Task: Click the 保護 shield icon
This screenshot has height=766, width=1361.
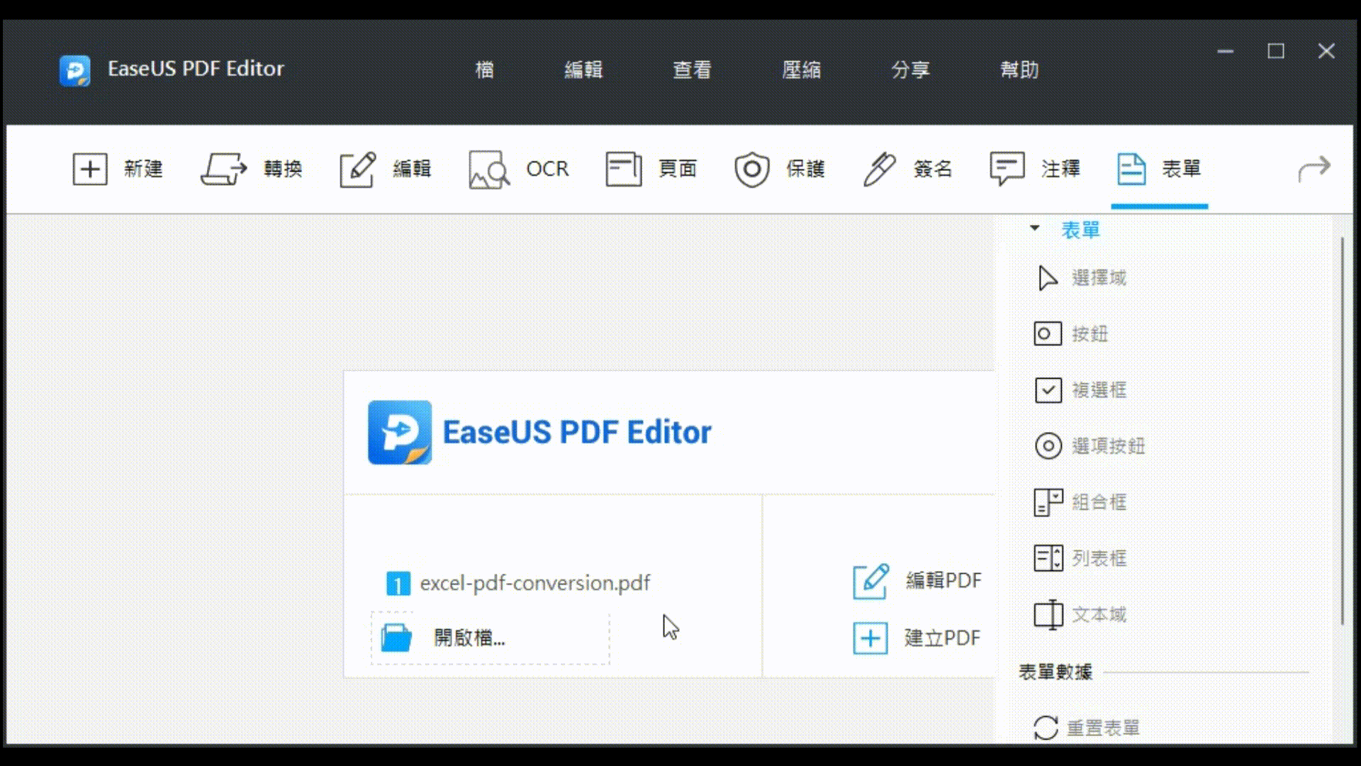Action: pos(752,170)
